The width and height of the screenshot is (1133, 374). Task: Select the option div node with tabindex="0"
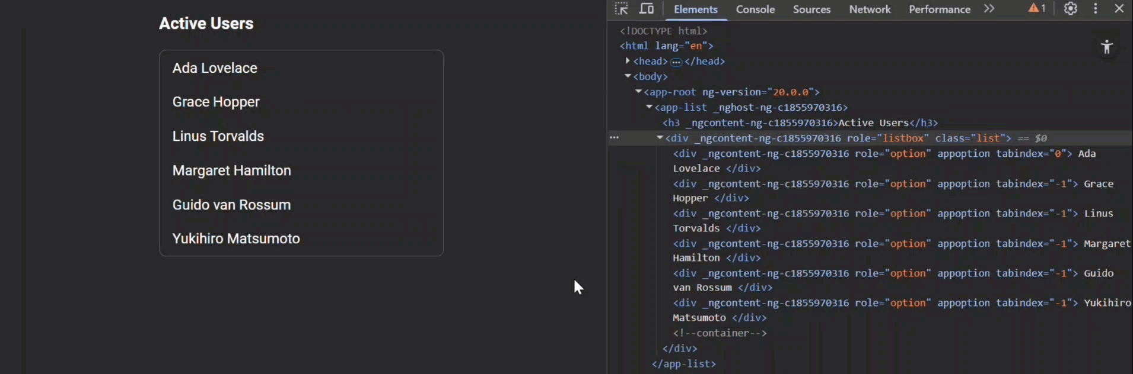click(x=884, y=161)
